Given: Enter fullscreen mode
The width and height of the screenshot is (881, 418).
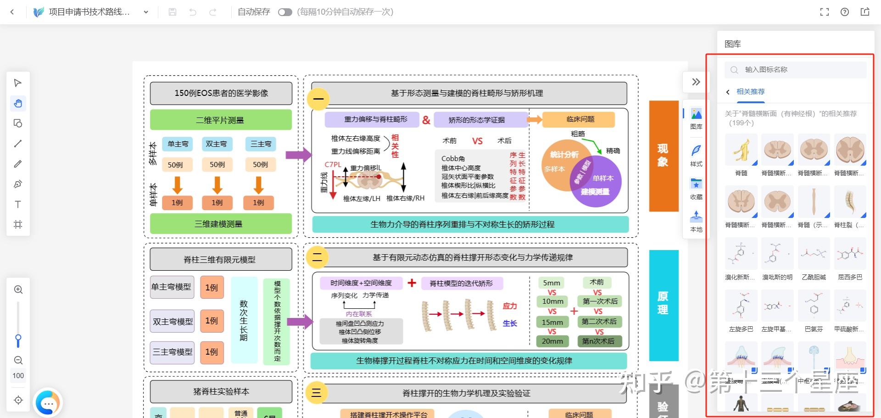Looking at the screenshot, I should click(x=825, y=12).
